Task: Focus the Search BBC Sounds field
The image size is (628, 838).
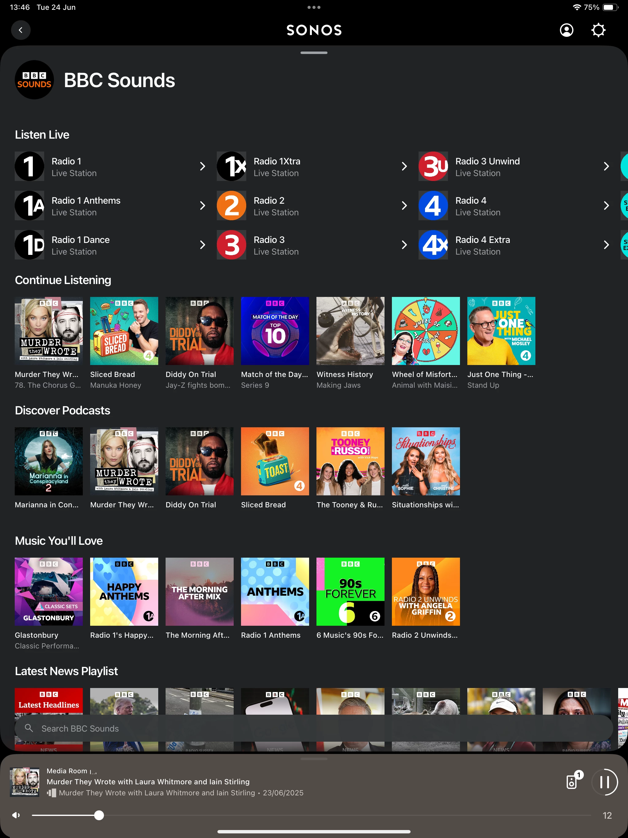Action: pyautogui.click(x=314, y=728)
